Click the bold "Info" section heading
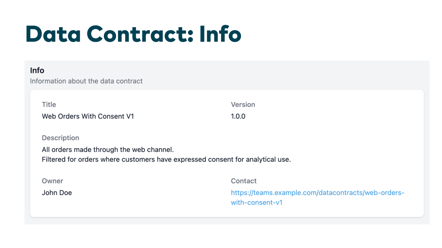 (37, 71)
